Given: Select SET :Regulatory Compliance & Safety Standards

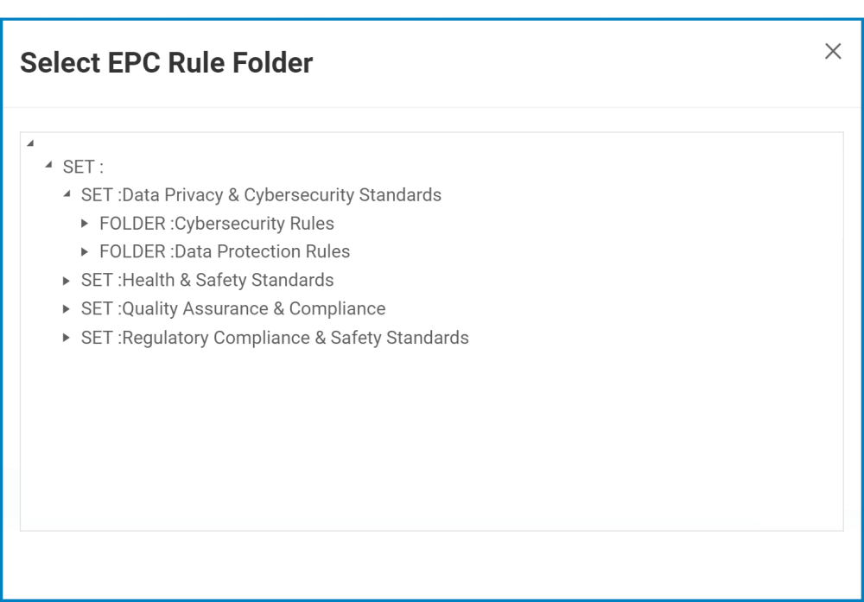Looking at the screenshot, I should [275, 338].
